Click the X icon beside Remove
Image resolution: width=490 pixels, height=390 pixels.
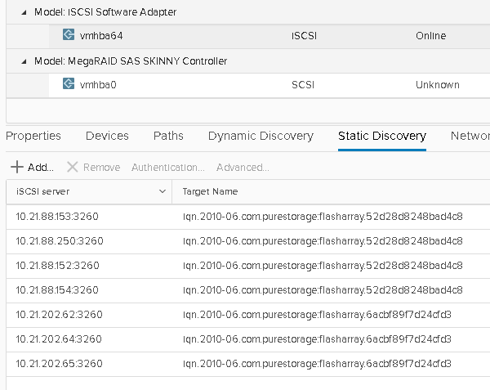(72, 167)
